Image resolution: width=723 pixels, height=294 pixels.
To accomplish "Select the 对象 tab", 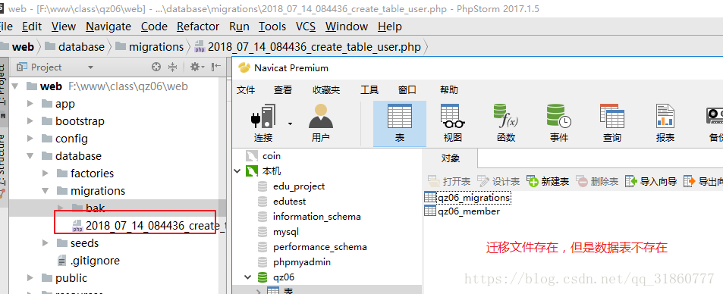I will [x=450, y=158].
